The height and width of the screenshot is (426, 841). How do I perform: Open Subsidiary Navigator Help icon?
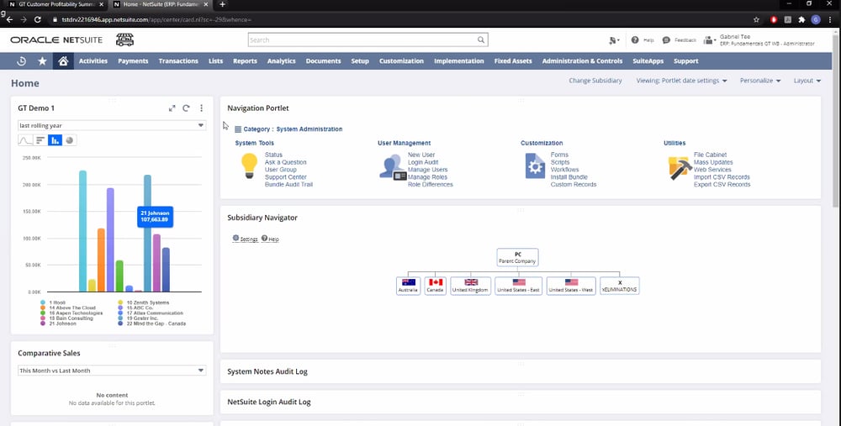[x=264, y=238]
